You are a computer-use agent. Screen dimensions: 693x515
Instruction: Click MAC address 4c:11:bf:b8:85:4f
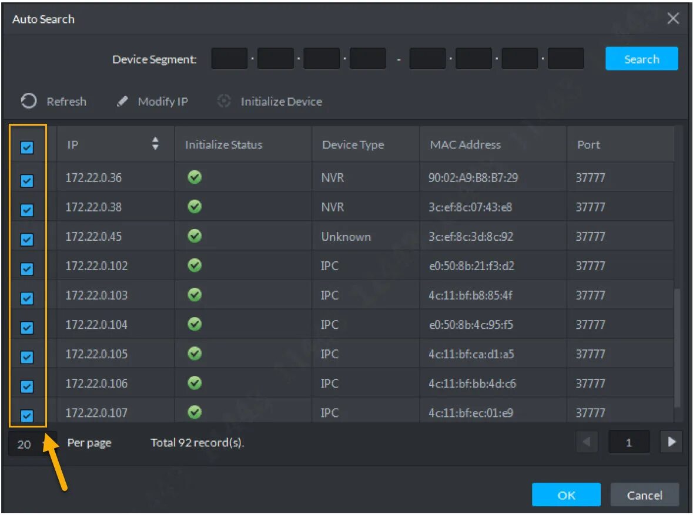(470, 295)
